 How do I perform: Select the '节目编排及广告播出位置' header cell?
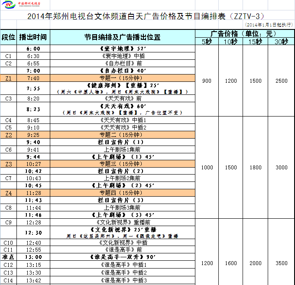(123, 37)
